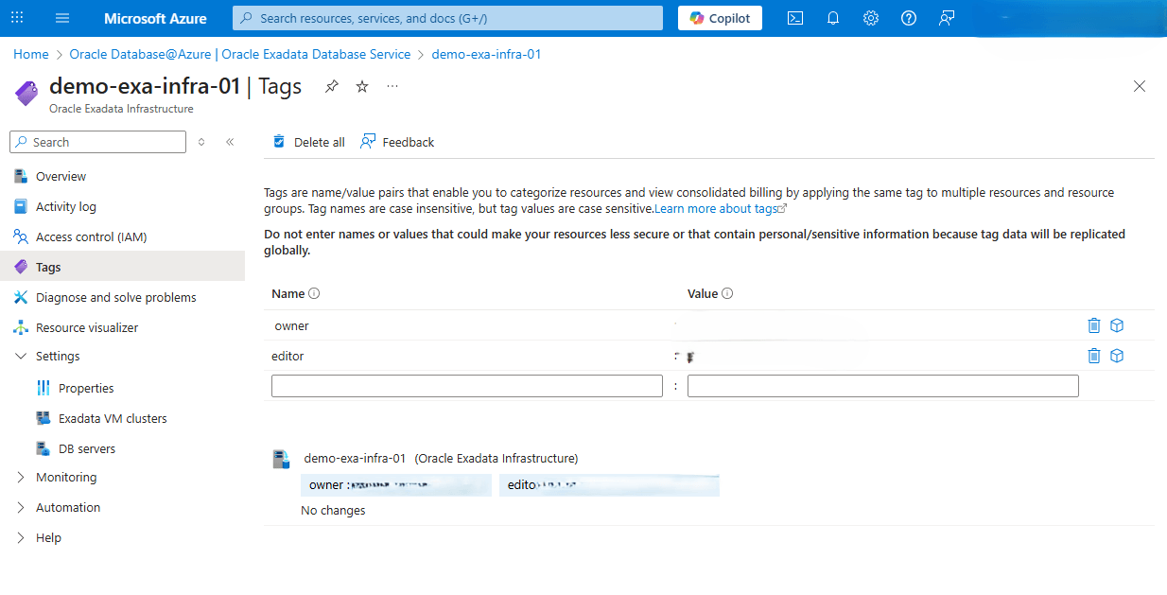The width and height of the screenshot is (1167, 595).
Task: Delete the owner tag with trash icon
Action: point(1094,325)
